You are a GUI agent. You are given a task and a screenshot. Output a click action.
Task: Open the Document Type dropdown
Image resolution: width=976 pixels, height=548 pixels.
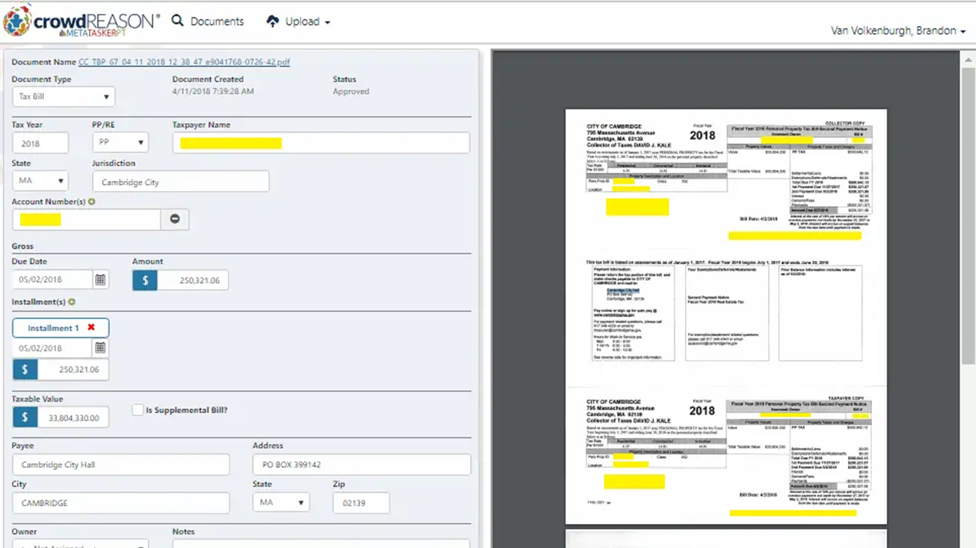point(63,96)
